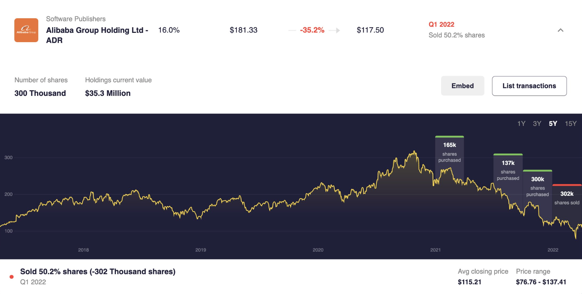
Task: Click the 2021 year label on chart axis
Action: [x=435, y=250]
